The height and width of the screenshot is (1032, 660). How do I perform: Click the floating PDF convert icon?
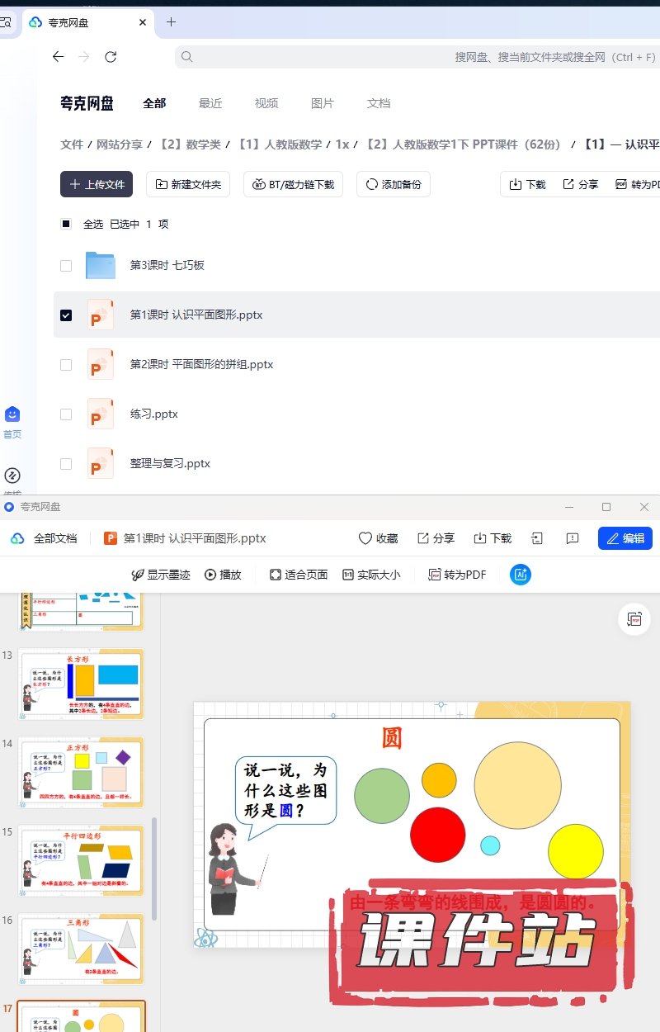[x=634, y=619]
